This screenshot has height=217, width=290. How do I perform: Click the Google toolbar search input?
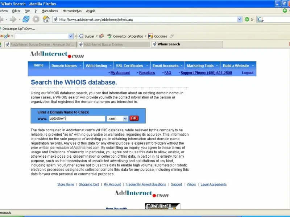point(42,36)
